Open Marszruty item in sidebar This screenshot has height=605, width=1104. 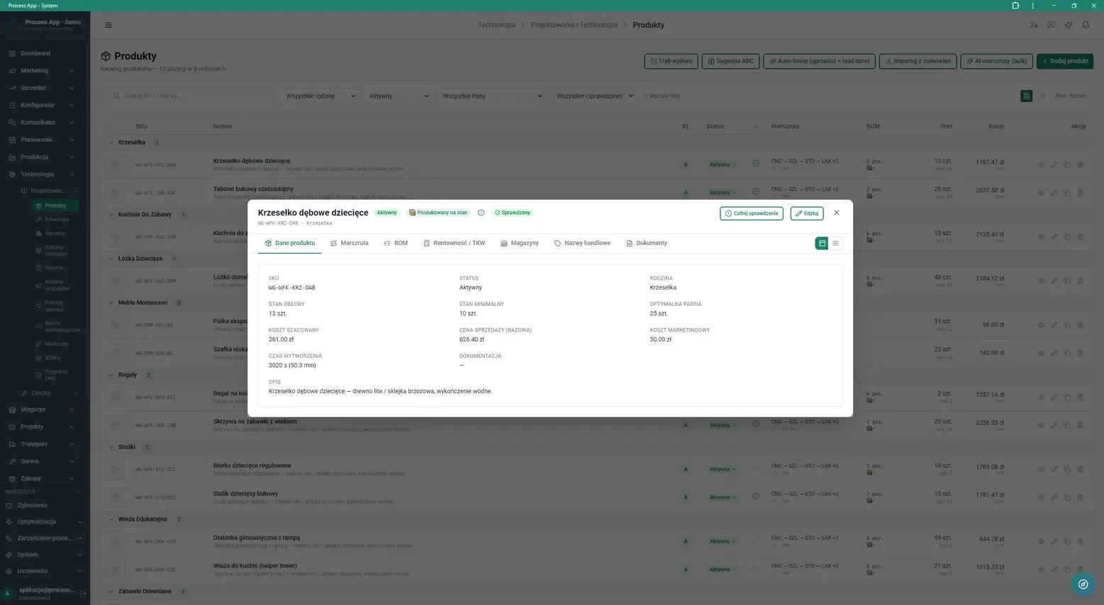(x=57, y=344)
